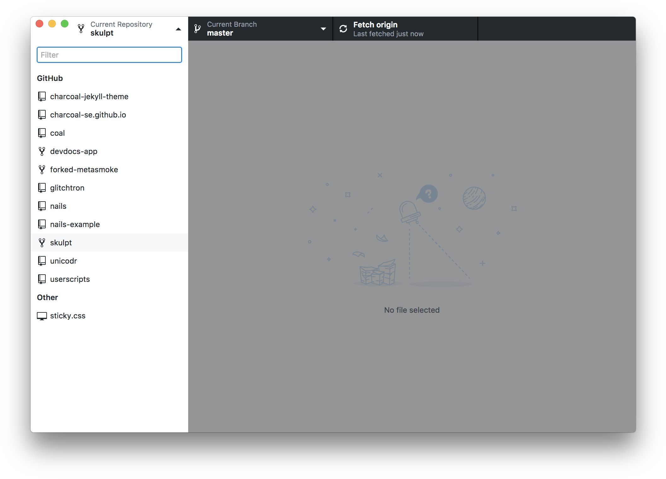Click the fork icon next to forked-metasmoke
The image size is (666, 479).
tap(42, 169)
